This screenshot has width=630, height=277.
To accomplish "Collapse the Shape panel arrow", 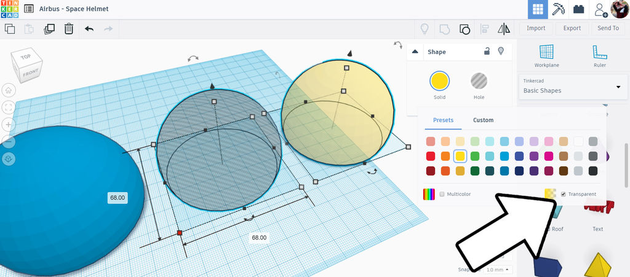I will tap(415, 52).
